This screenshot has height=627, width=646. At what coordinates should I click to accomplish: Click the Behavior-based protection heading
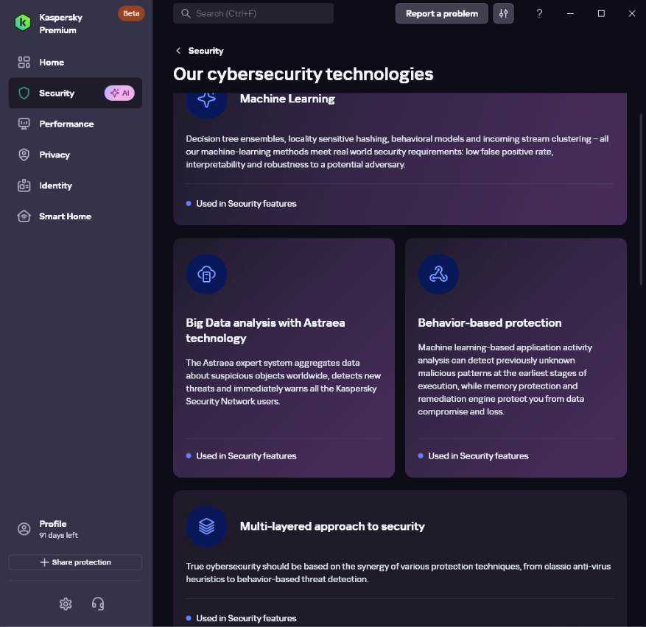coord(489,323)
